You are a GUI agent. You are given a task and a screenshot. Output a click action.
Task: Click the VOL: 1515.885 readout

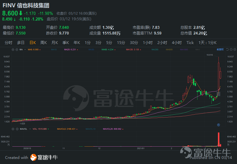(41, 129)
